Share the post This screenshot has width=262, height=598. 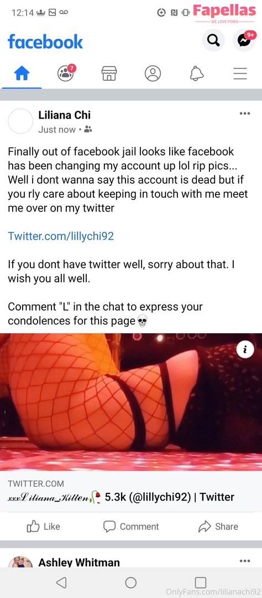218,527
